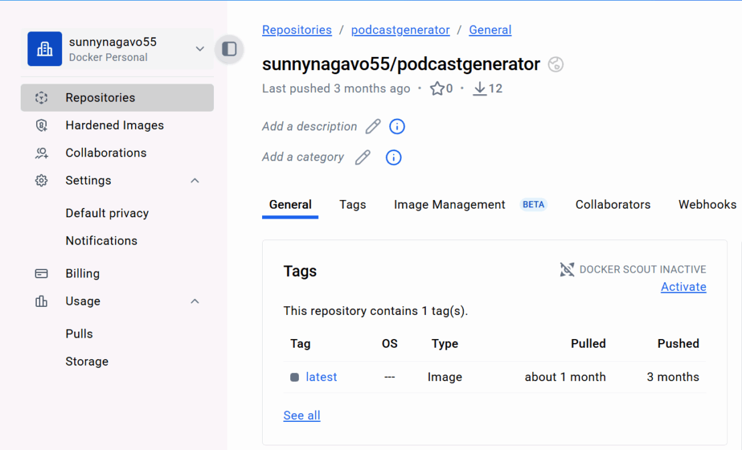Collapse the Settings section in sidebar
The image size is (742, 450).
coord(195,181)
